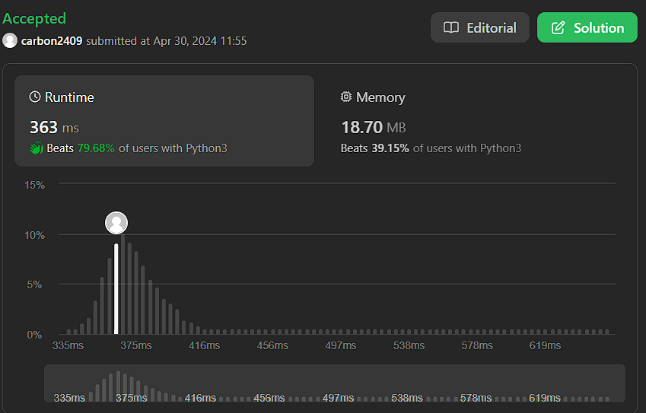Click the profile avatar beside carbon2409

click(10, 40)
